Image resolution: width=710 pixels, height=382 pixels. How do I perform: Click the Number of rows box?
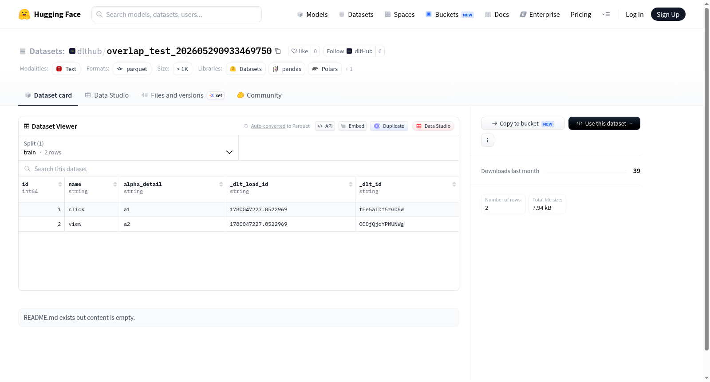click(x=503, y=204)
